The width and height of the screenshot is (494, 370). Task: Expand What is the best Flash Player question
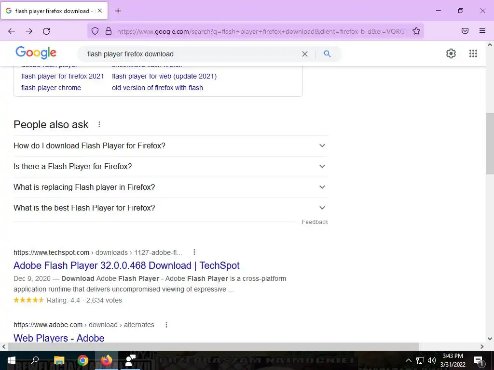(x=171, y=208)
